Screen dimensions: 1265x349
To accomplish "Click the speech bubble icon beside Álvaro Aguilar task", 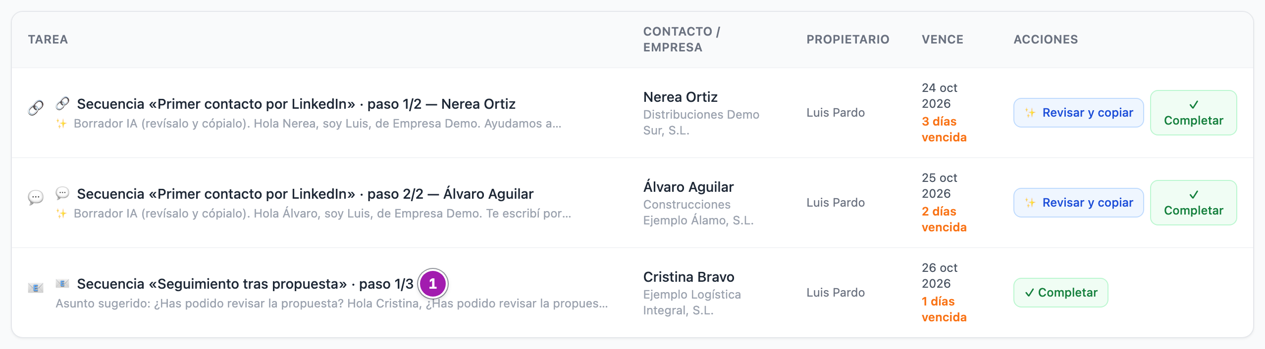I will [36, 198].
